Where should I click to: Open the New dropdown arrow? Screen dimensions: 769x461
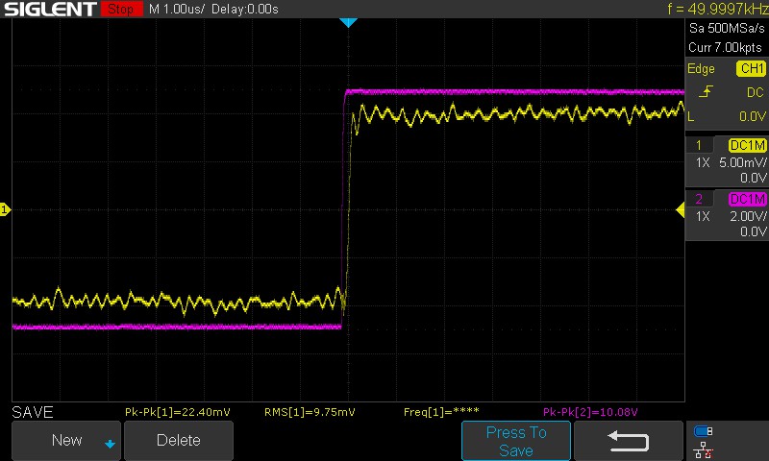[110, 444]
